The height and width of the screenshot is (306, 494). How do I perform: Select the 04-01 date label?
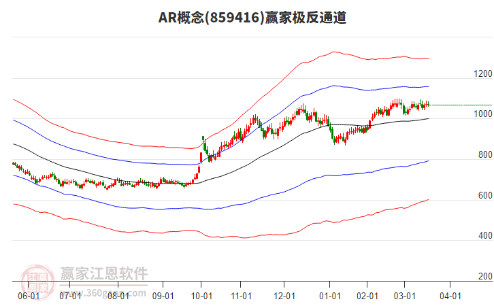point(450,296)
